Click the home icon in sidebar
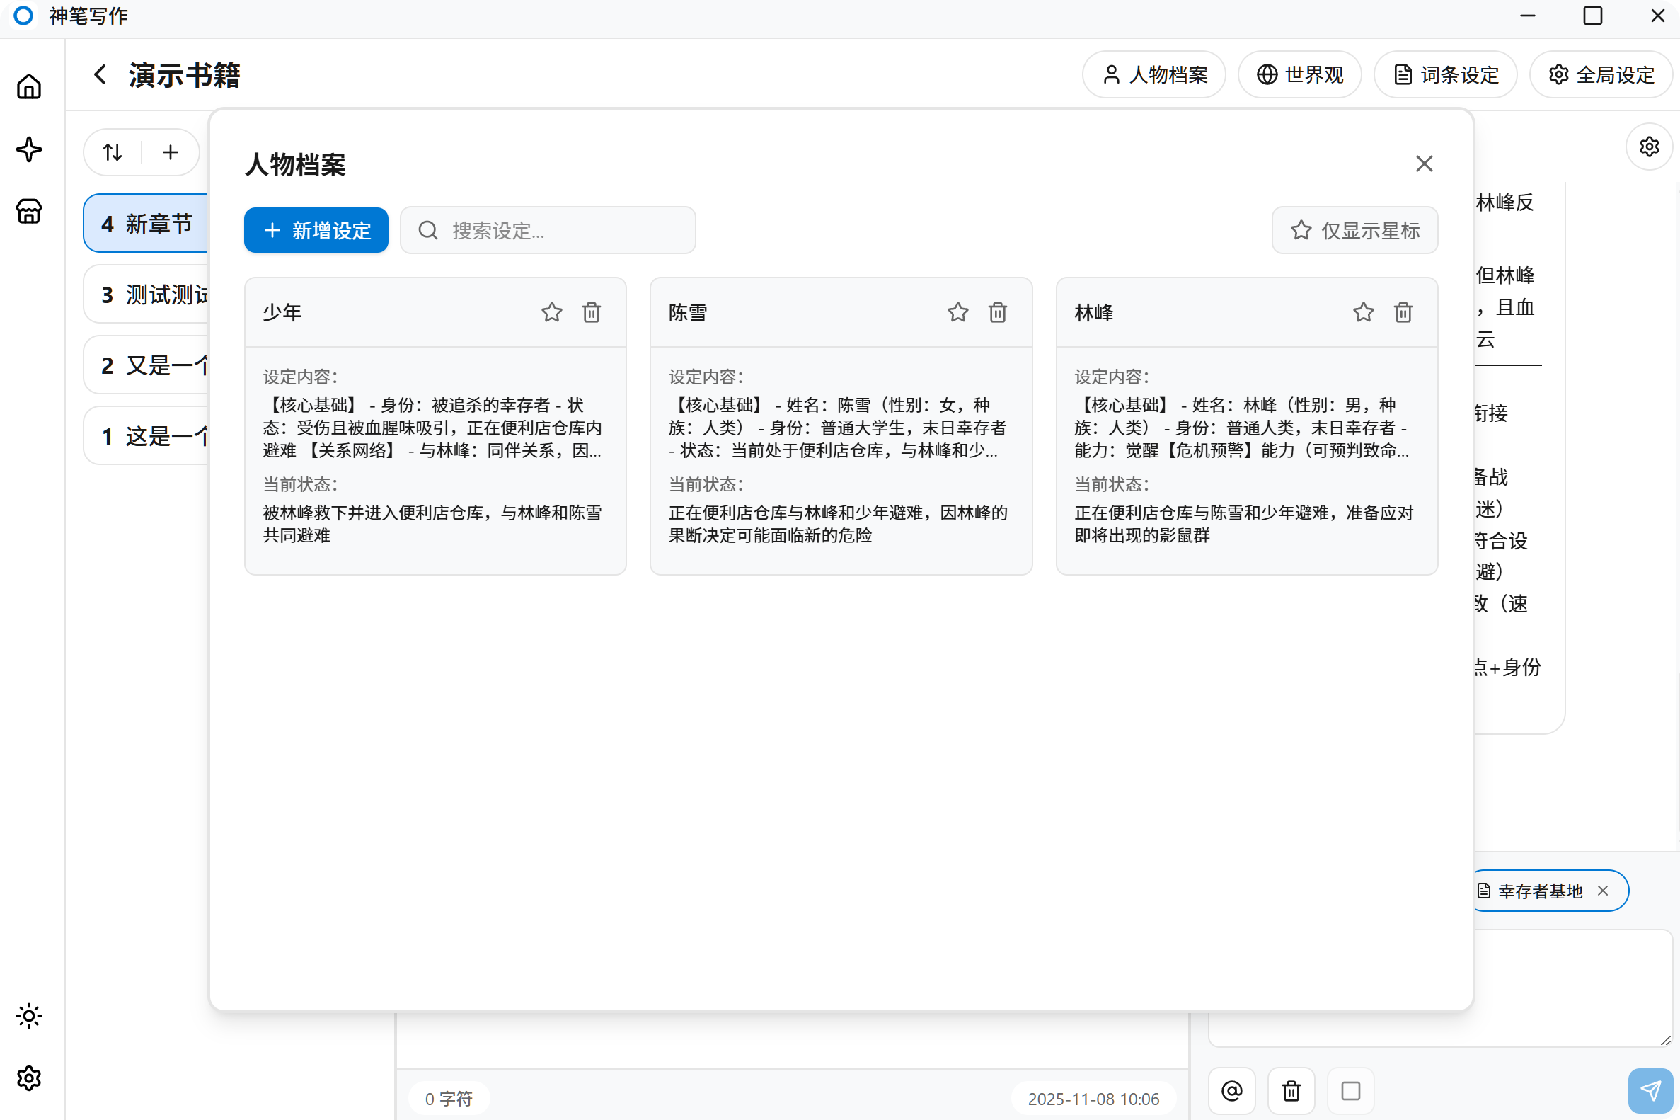Viewport: 1680px width, 1120px height. point(28,86)
